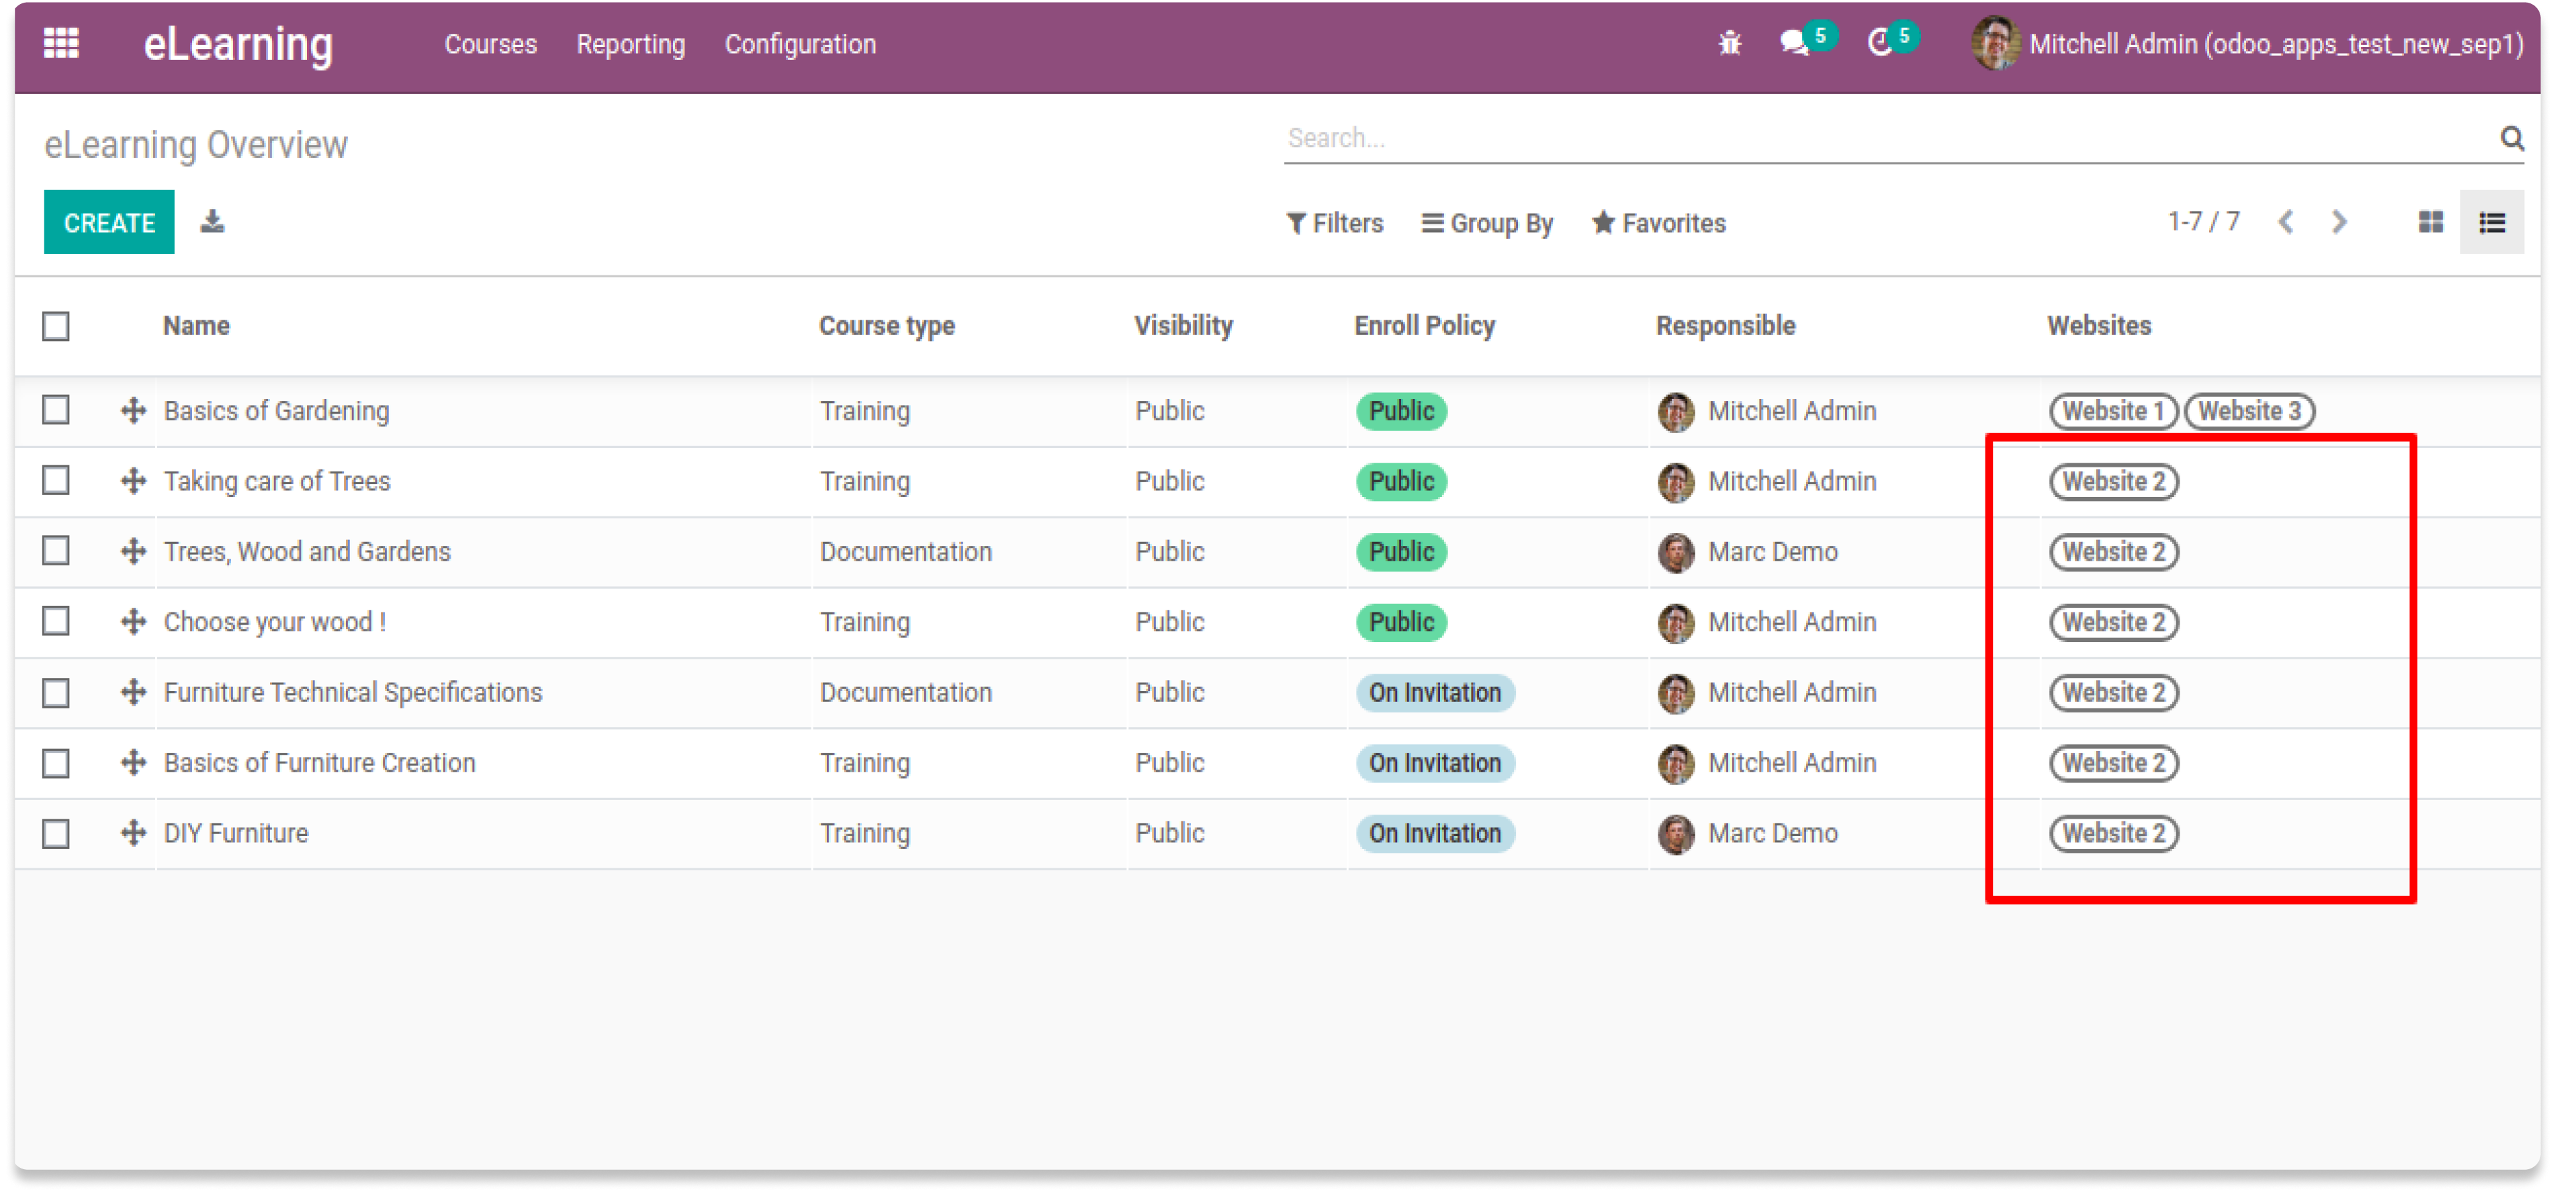2551x1190 pixels.
Task: Open the conversations chat icon
Action: (x=1793, y=44)
